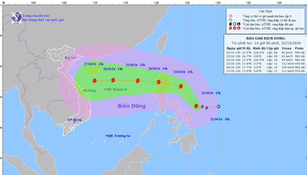The height and width of the screenshot is (175, 307).
Task: Click the black circle at the track's eastern start
Action: click(x=219, y=106)
